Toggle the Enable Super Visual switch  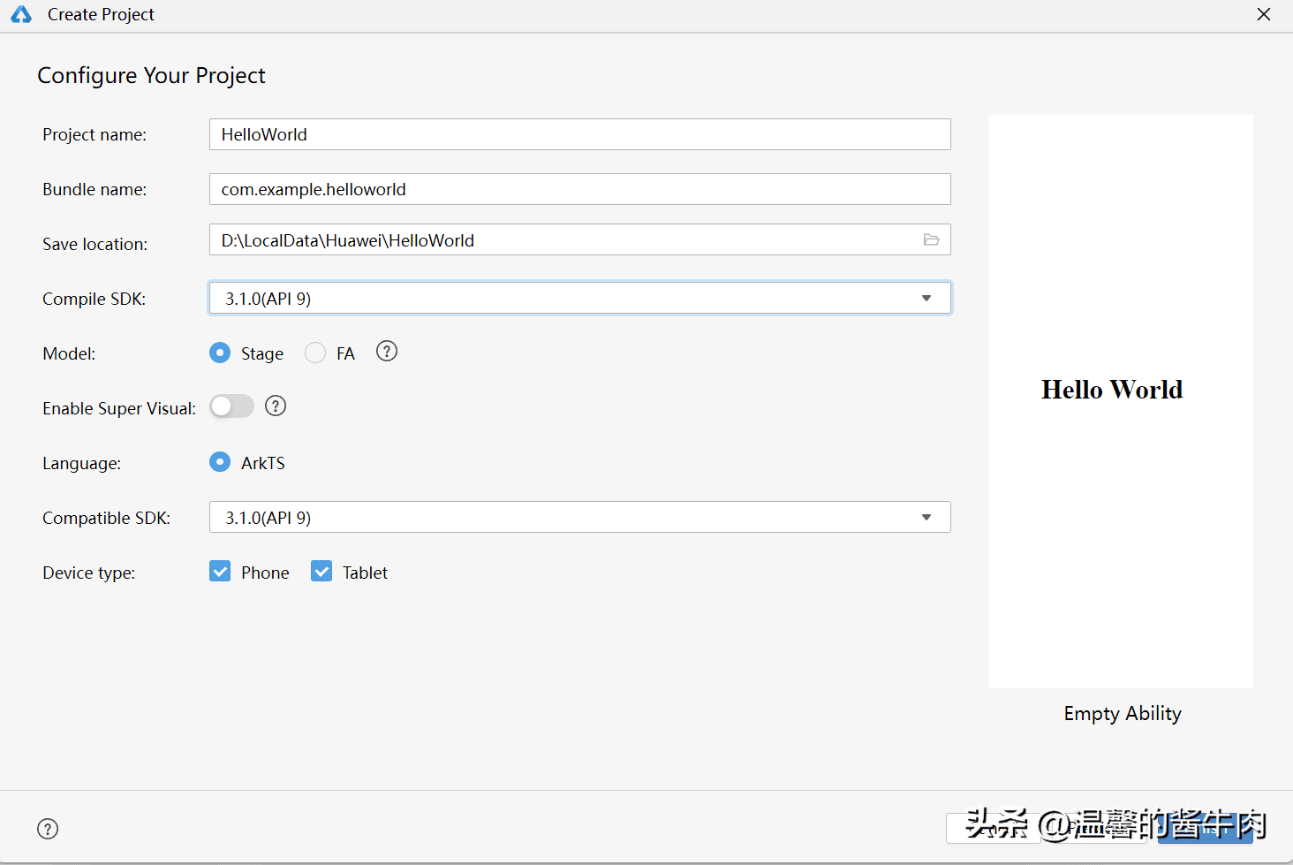(231, 406)
